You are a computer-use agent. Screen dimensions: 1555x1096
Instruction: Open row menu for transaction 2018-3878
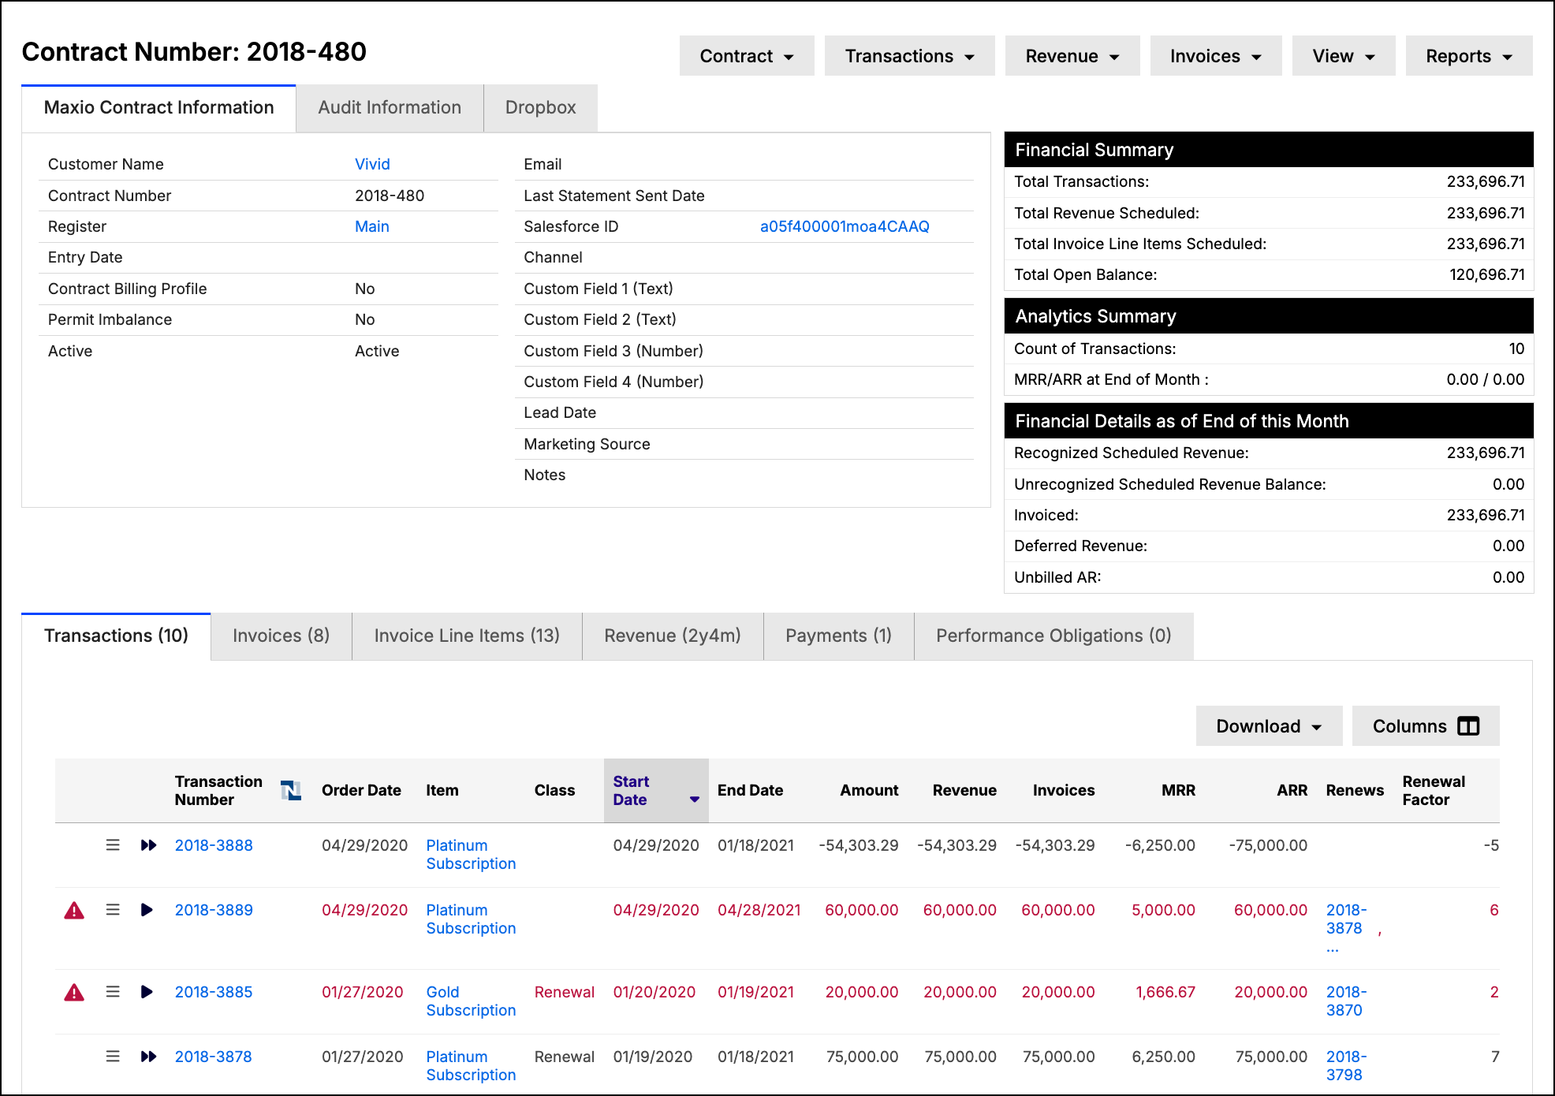coord(113,1057)
